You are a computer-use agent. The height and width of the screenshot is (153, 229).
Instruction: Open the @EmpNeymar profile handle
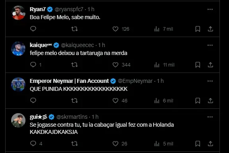point(135,81)
